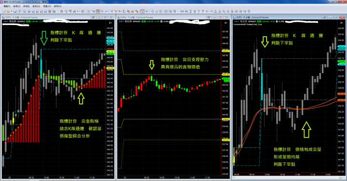This screenshot has width=347, height=181.
Task: Click the upper orange price marker in right chart
Action: (341, 94)
